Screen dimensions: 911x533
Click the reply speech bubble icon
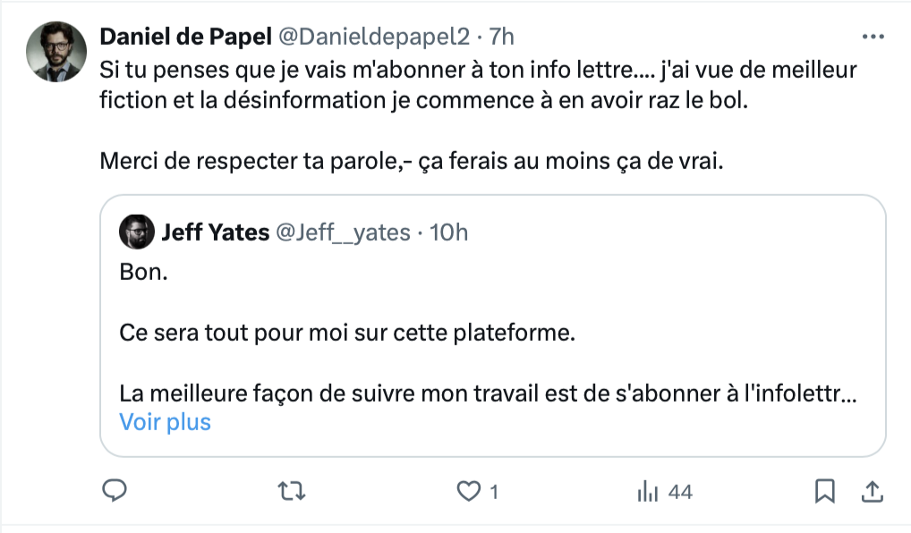115,491
